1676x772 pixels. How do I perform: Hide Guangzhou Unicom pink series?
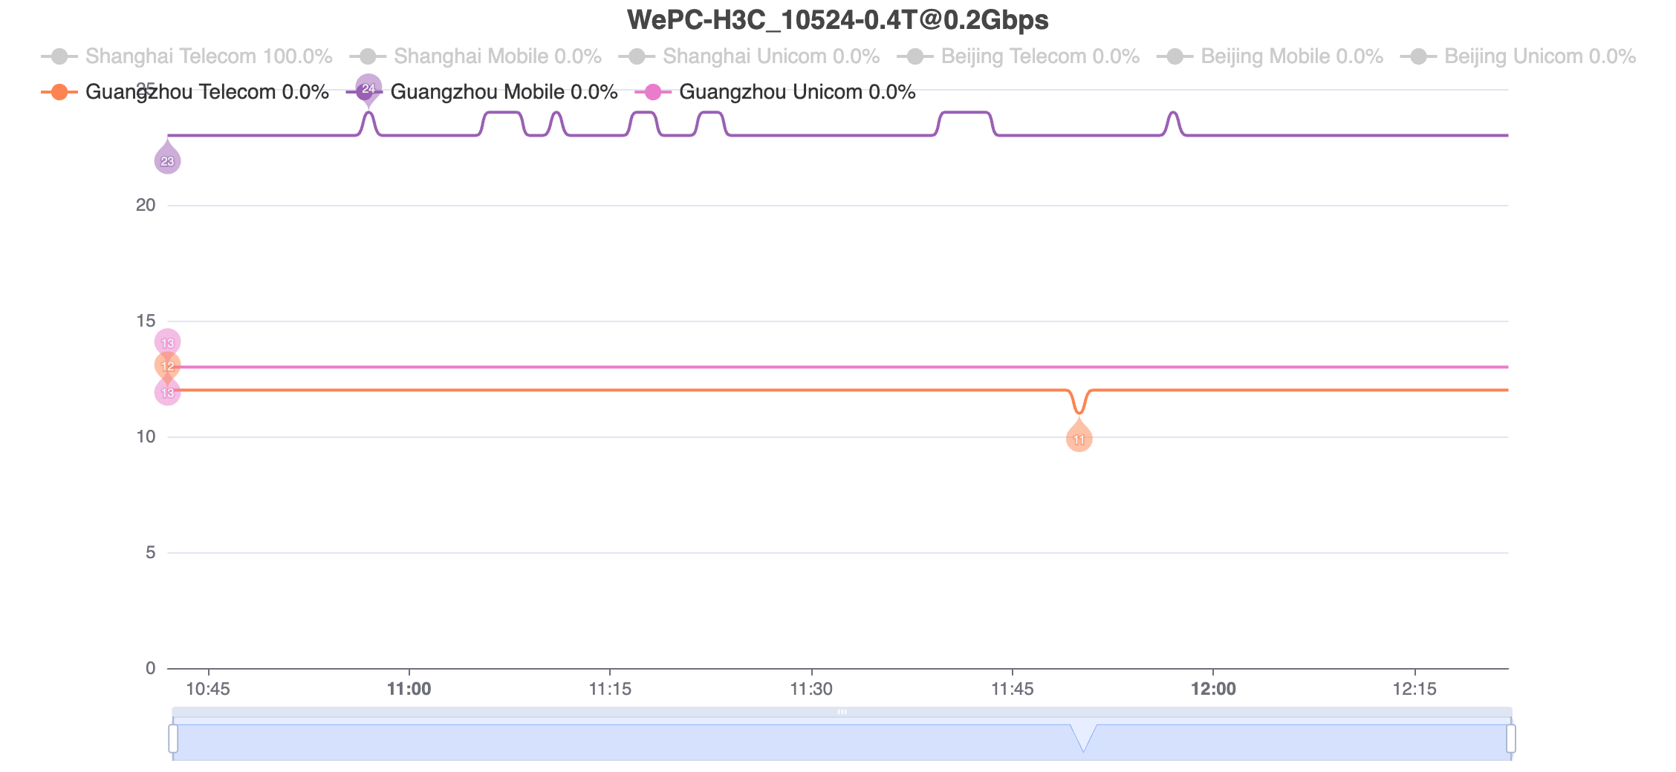(775, 92)
